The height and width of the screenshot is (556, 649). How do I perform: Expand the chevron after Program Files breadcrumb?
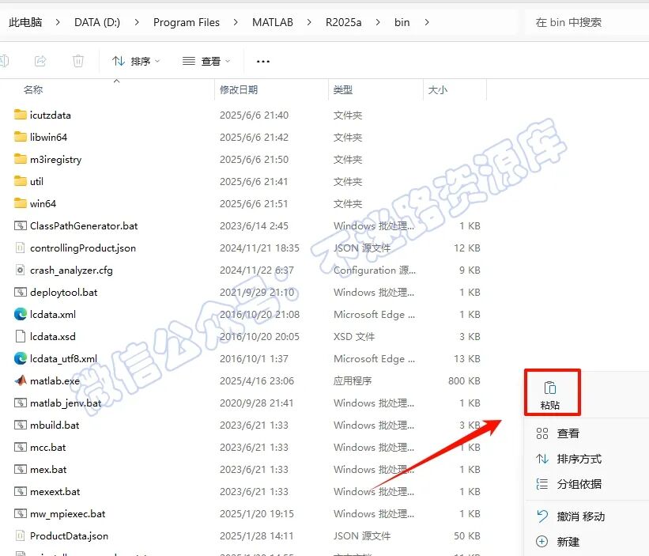point(236,22)
